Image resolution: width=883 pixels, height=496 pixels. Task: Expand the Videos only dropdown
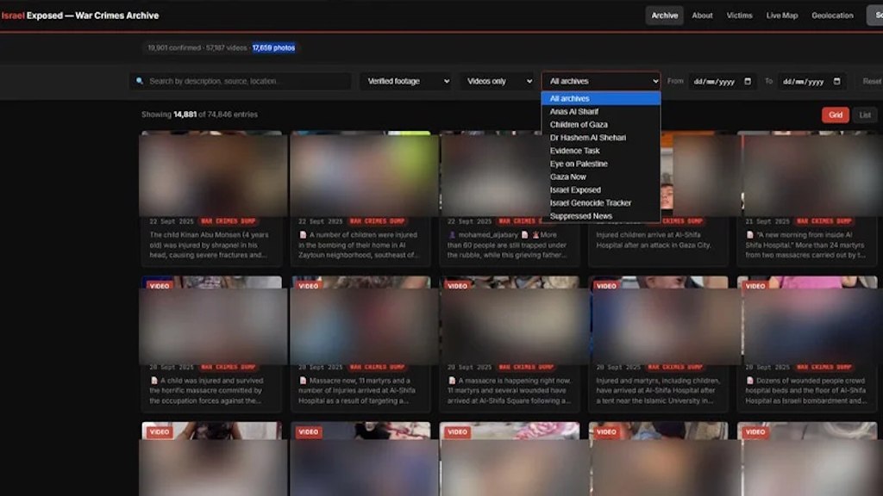click(498, 81)
